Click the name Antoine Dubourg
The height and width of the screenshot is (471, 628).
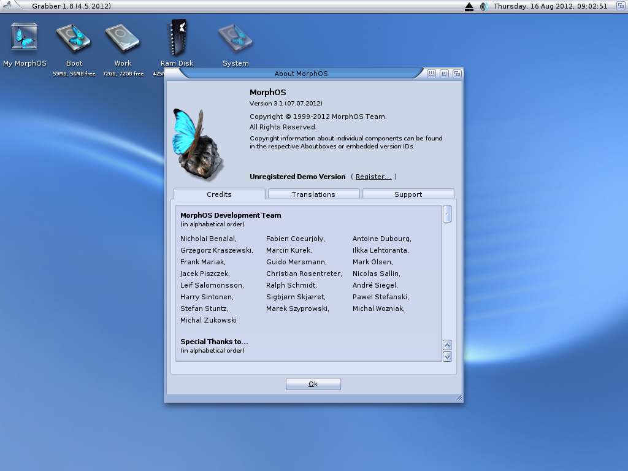pos(381,239)
